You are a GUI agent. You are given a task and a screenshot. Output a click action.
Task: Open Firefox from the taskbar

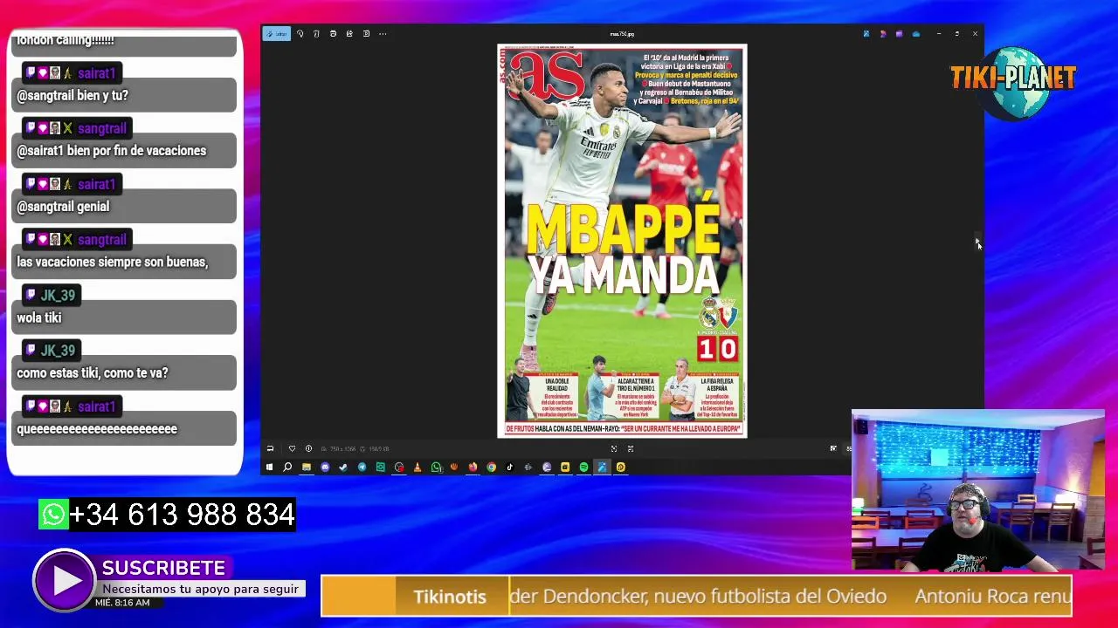pyautogui.click(x=473, y=468)
